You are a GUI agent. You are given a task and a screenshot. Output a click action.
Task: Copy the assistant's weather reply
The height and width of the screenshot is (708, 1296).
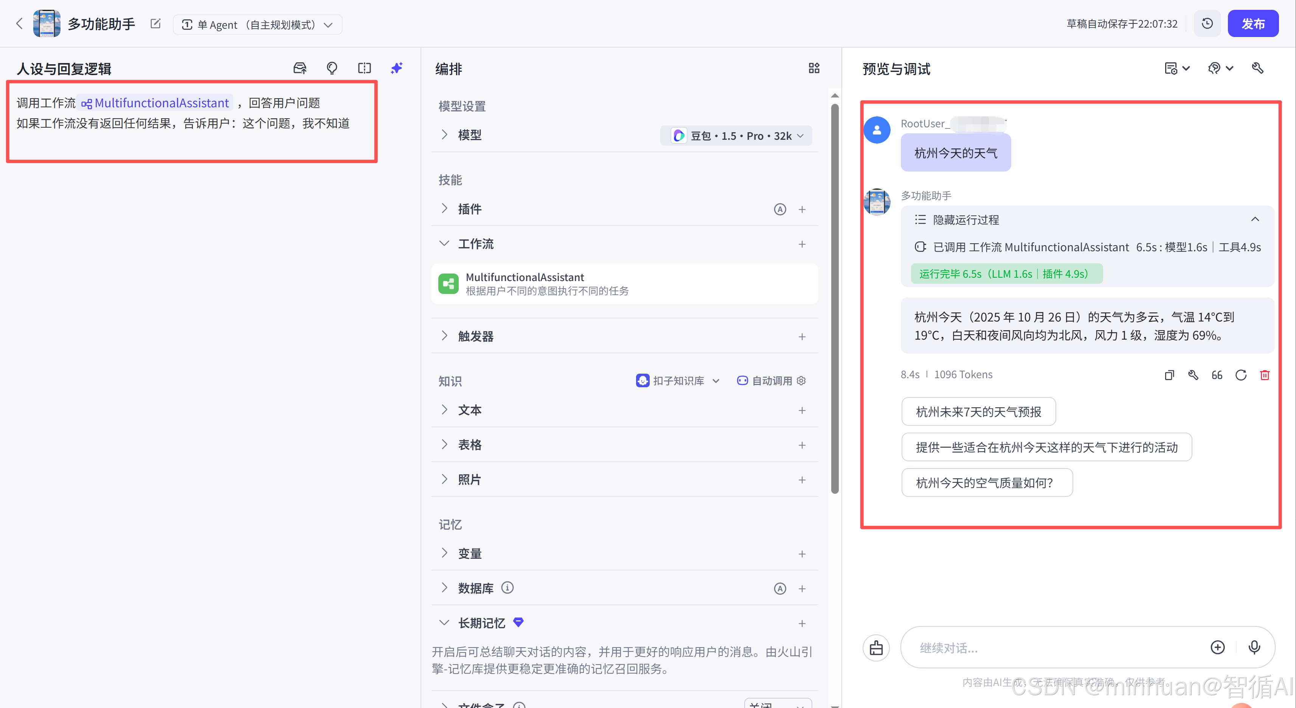pyautogui.click(x=1169, y=375)
